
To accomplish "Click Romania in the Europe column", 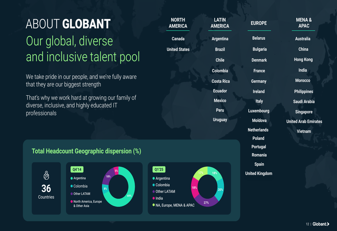I will pos(259,155).
